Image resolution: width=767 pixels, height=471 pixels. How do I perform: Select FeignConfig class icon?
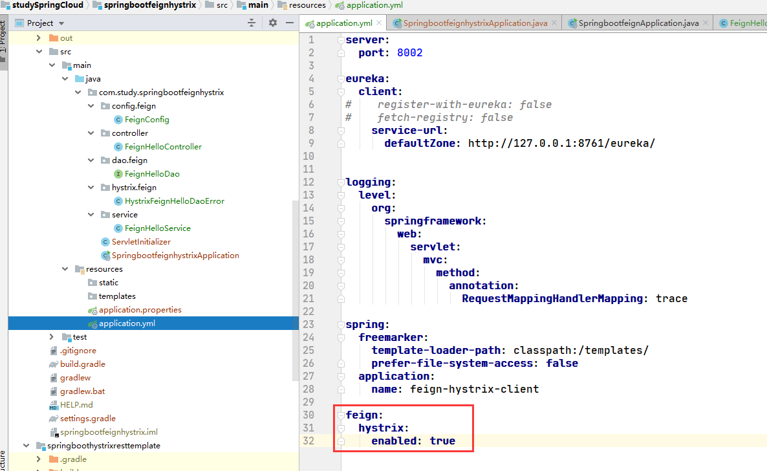[118, 120]
